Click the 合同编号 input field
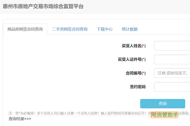The height and width of the screenshot is (126, 190). (172, 73)
